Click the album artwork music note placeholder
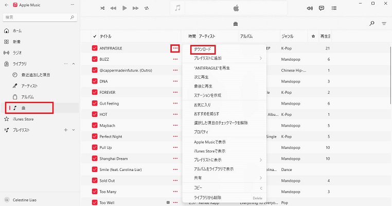This screenshot has width=392, height=206. [x=177, y=8]
